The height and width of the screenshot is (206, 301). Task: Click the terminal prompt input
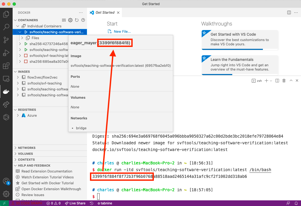99,197
